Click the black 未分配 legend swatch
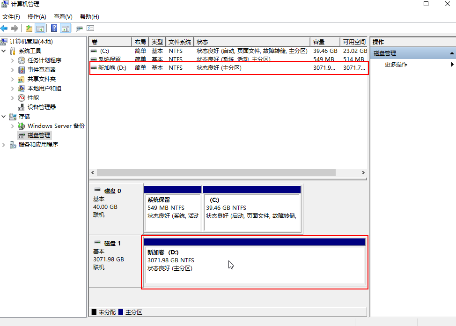Image resolution: width=456 pixels, height=326 pixels. (94, 312)
